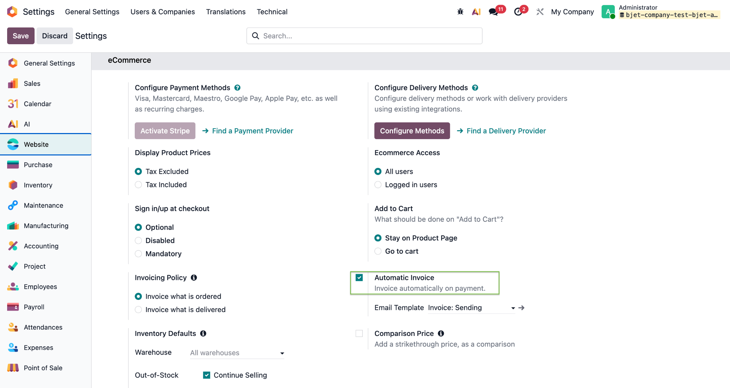The height and width of the screenshot is (388, 730).
Task: Click the Maintenance icon in sidebar
Action: [13, 205]
